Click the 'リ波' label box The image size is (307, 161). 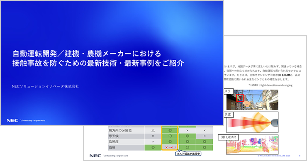(x=229, y=115)
